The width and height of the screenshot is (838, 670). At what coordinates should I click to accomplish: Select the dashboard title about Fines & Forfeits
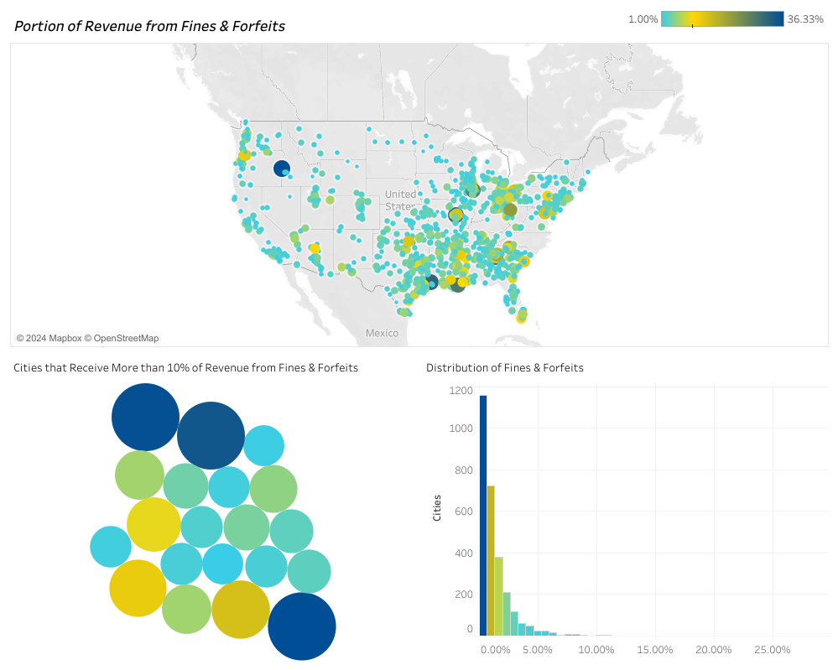point(150,26)
